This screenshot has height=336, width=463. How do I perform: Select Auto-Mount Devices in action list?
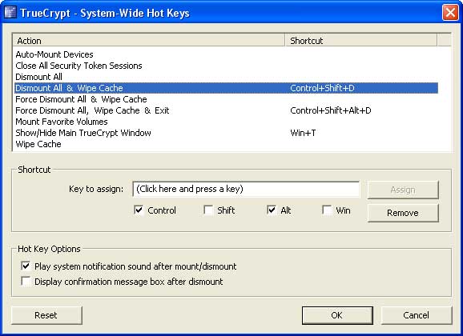226,54
